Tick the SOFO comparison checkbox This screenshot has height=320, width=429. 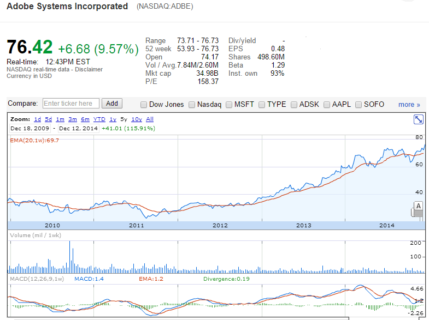coord(359,105)
